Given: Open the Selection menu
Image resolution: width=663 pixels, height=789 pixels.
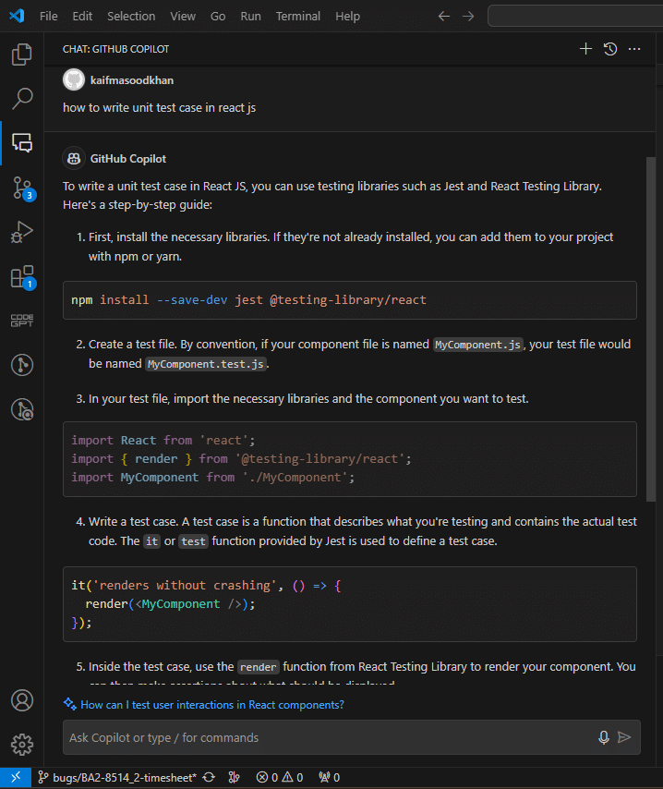Looking at the screenshot, I should [131, 16].
